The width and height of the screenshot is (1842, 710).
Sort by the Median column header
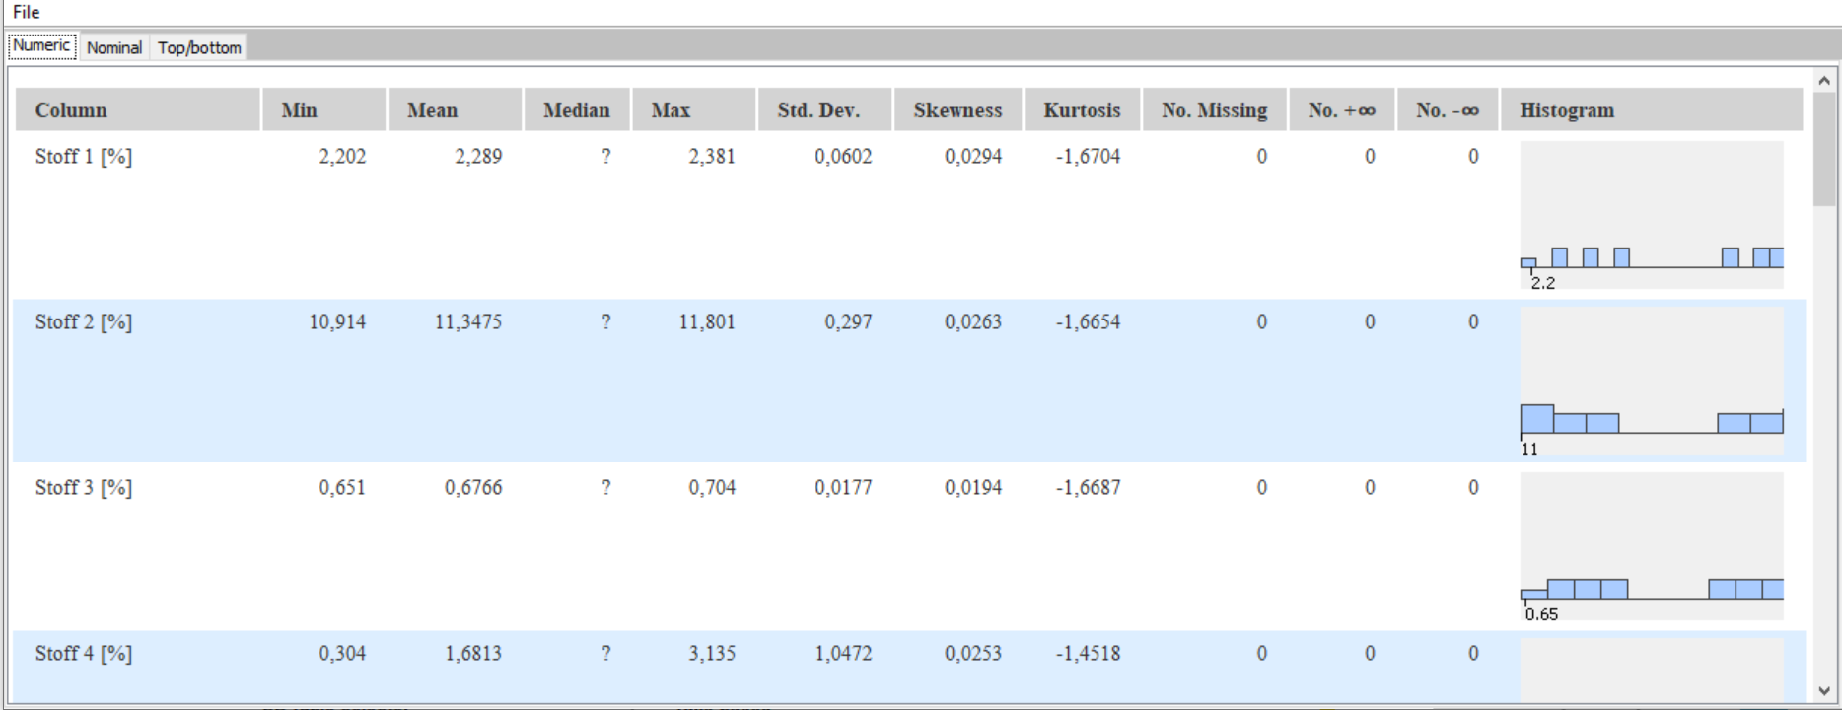(x=577, y=109)
